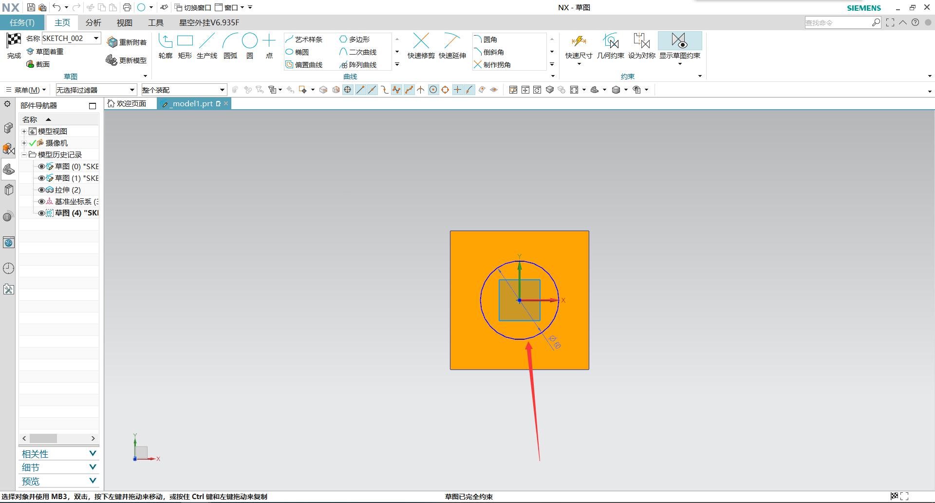
Task: Click Update Model (更新模型) button
Action: (x=127, y=60)
